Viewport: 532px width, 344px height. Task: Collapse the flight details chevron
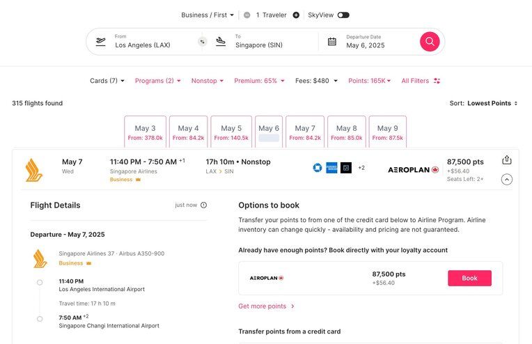click(x=507, y=179)
